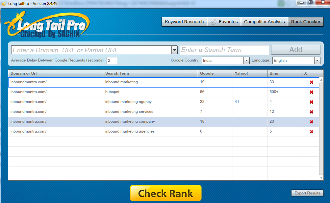
Task: Click Bing rank 12 for inbound marketing services
Action: [272, 112]
